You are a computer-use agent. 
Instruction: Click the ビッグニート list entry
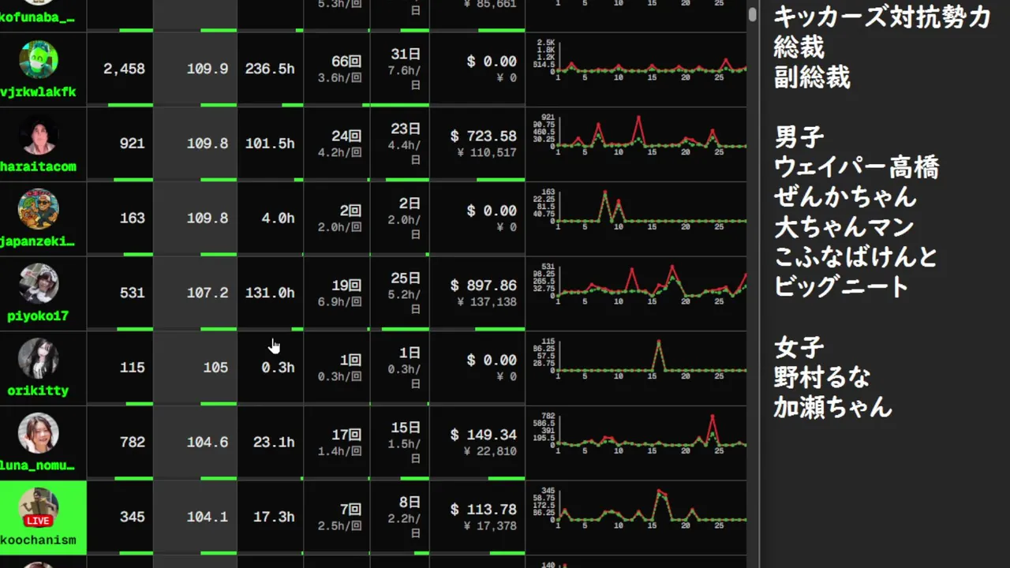point(841,286)
